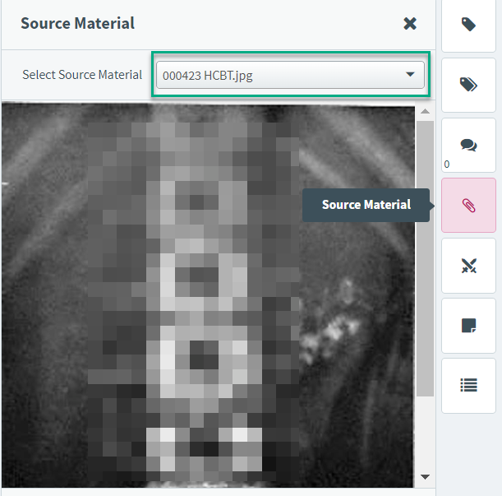Image resolution: width=502 pixels, height=496 pixels.
Task: Open the sticky note icon
Action: point(468,326)
